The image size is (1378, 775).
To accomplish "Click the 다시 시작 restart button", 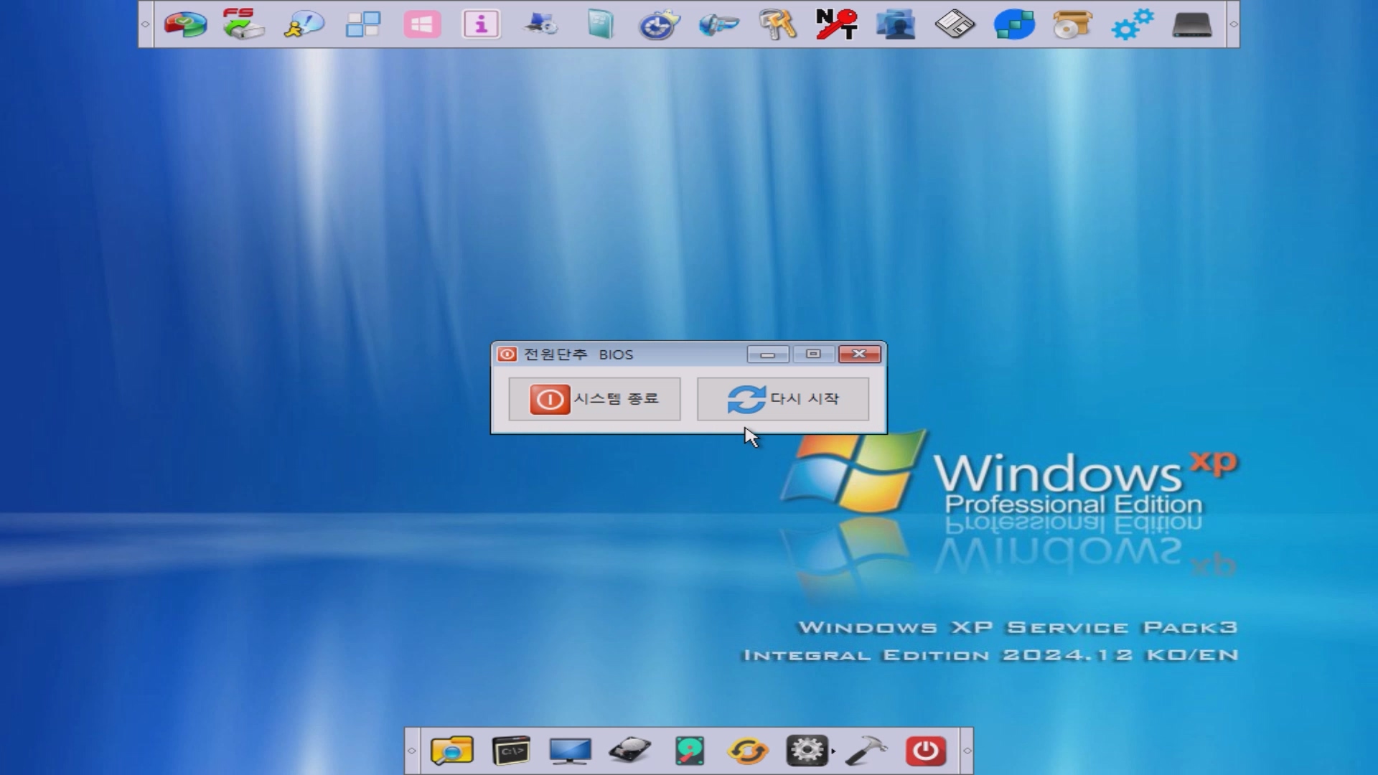I will click(x=782, y=399).
